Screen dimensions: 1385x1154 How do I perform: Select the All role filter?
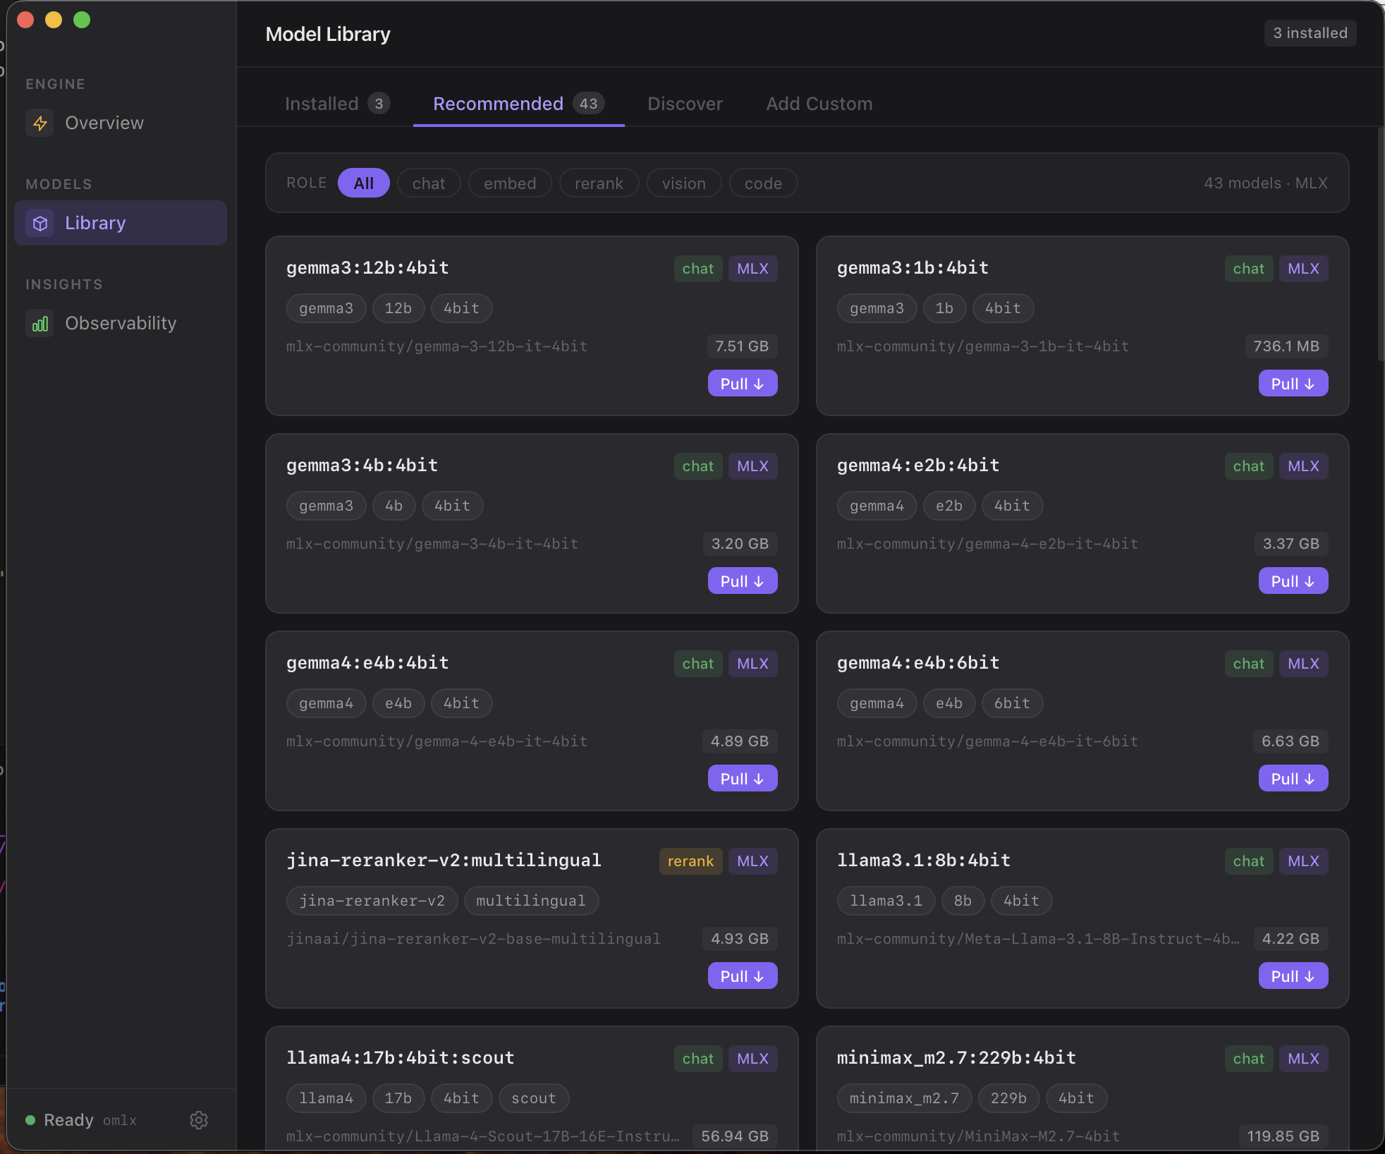pos(364,183)
